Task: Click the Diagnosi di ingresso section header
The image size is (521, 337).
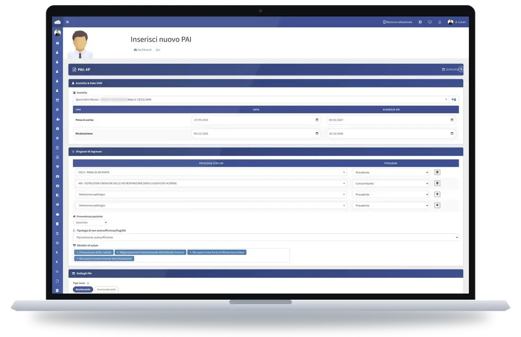Action: (266, 152)
